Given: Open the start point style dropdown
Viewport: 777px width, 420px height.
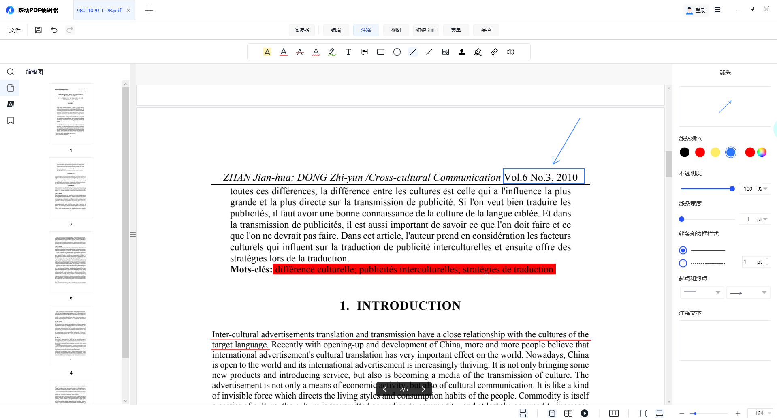Looking at the screenshot, I should [x=702, y=292].
